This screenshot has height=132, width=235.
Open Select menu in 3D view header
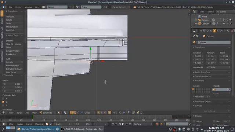(19, 113)
